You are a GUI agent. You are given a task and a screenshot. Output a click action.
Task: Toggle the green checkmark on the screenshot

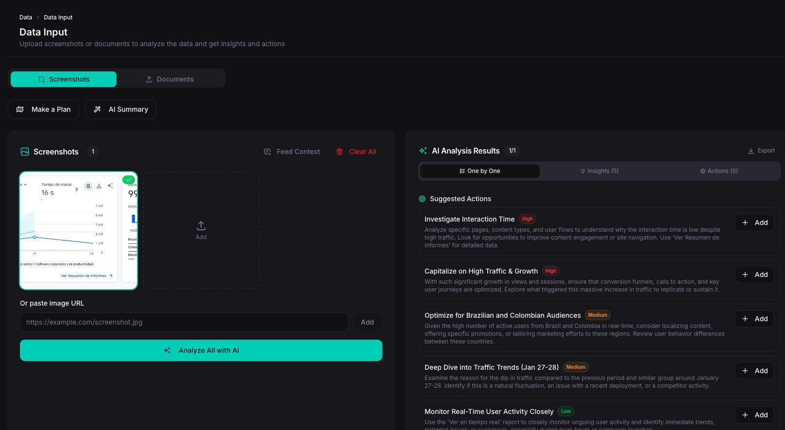(129, 180)
